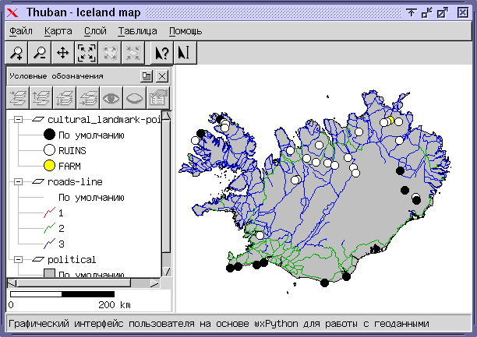Click the legend horizontal scrollbar left arrow
The image size is (477, 337).
(12, 283)
